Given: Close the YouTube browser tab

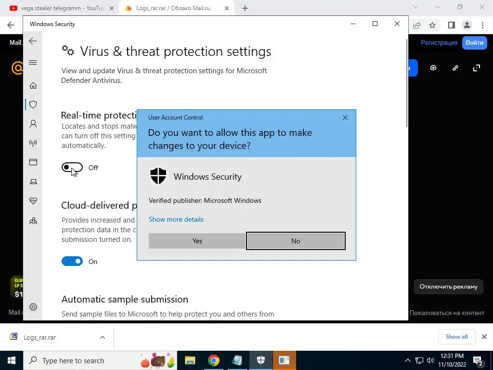Looking at the screenshot, I should [x=111, y=8].
